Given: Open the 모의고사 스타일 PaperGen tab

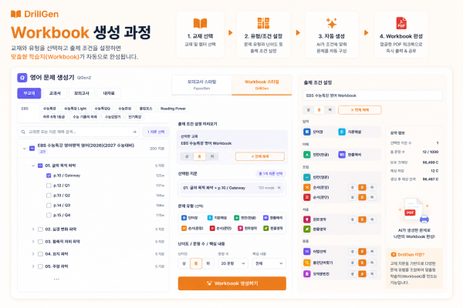Looking at the screenshot, I should click(x=201, y=85).
